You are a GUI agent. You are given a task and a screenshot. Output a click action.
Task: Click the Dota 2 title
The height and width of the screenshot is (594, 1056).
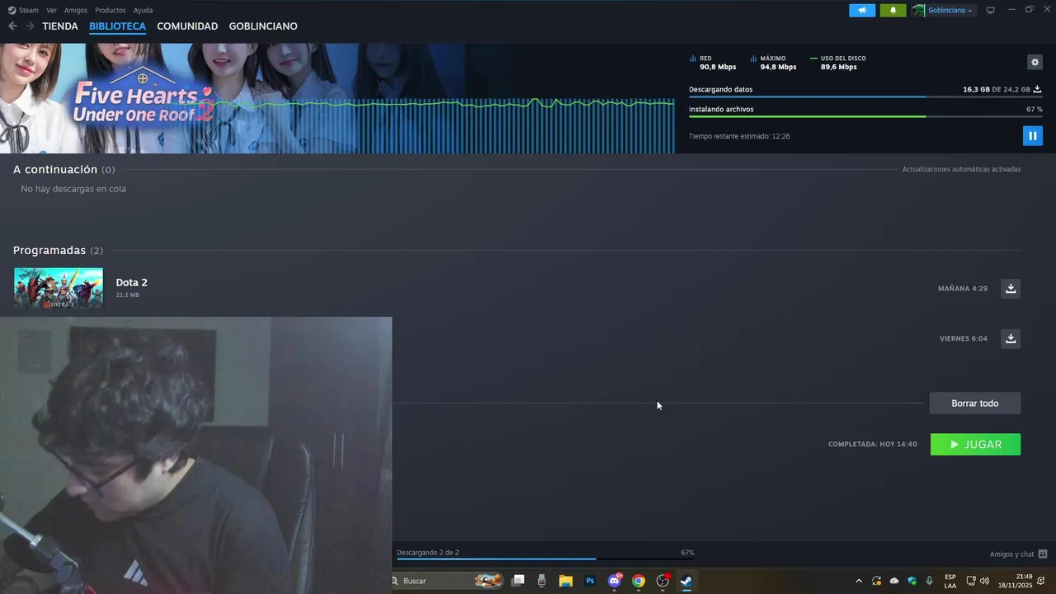tap(131, 282)
